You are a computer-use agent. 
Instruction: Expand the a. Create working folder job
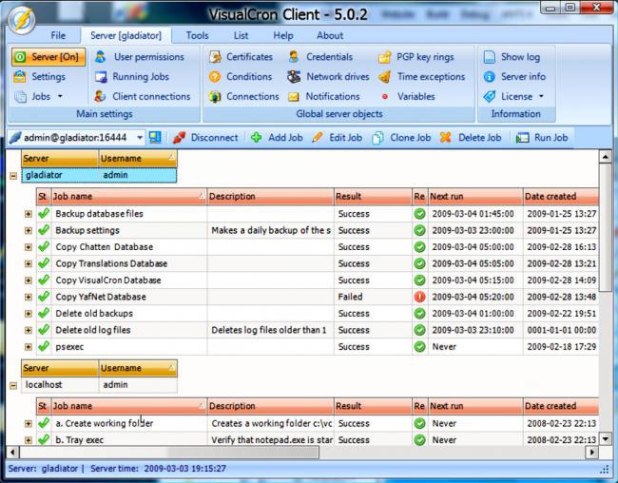click(x=28, y=423)
